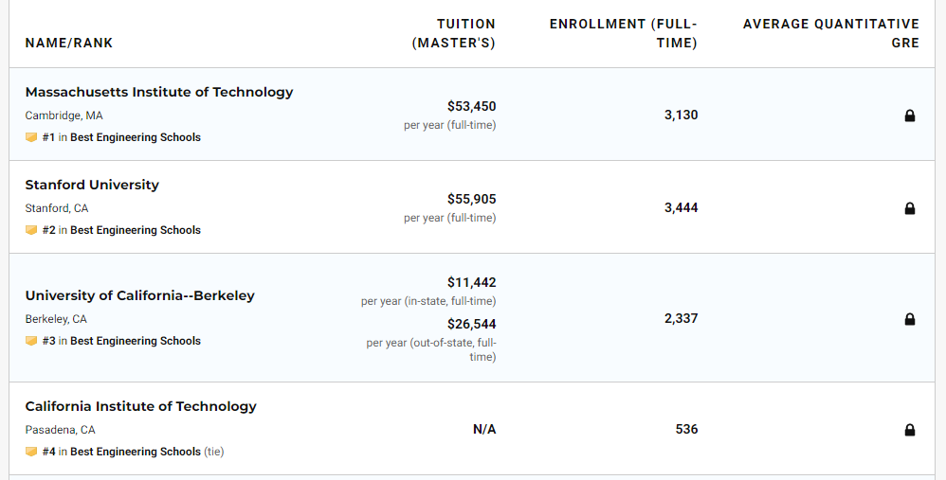
Task: Click the lock icon in MIT row
Action: [910, 116]
